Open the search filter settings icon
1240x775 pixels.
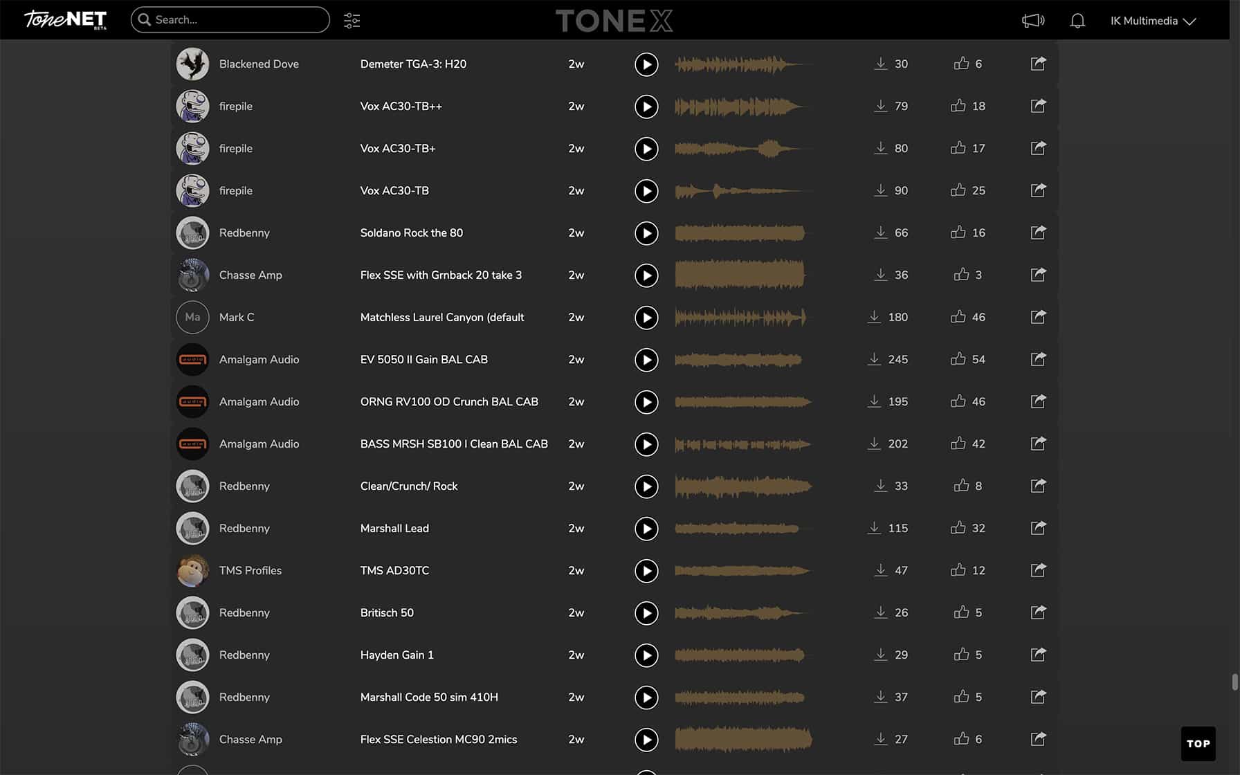tap(352, 20)
